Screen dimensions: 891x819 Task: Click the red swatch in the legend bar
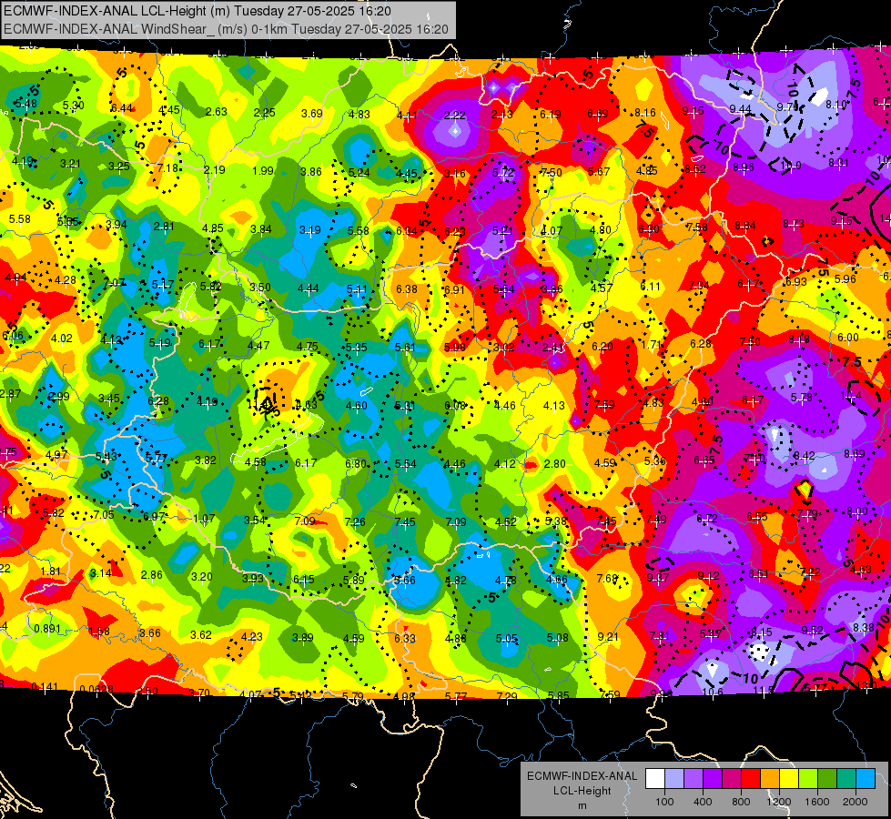pos(751,779)
